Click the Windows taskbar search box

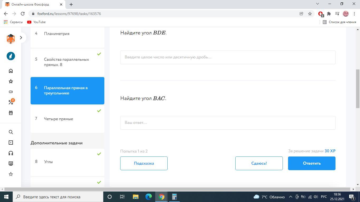coord(58,197)
